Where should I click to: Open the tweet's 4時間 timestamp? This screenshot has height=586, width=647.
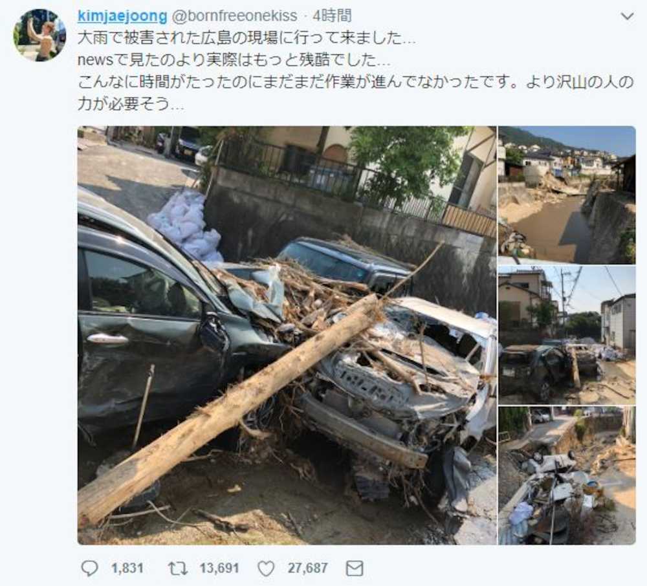(x=332, y=16)
